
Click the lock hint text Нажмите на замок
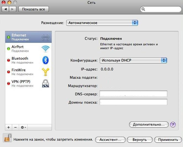(53, 140)
